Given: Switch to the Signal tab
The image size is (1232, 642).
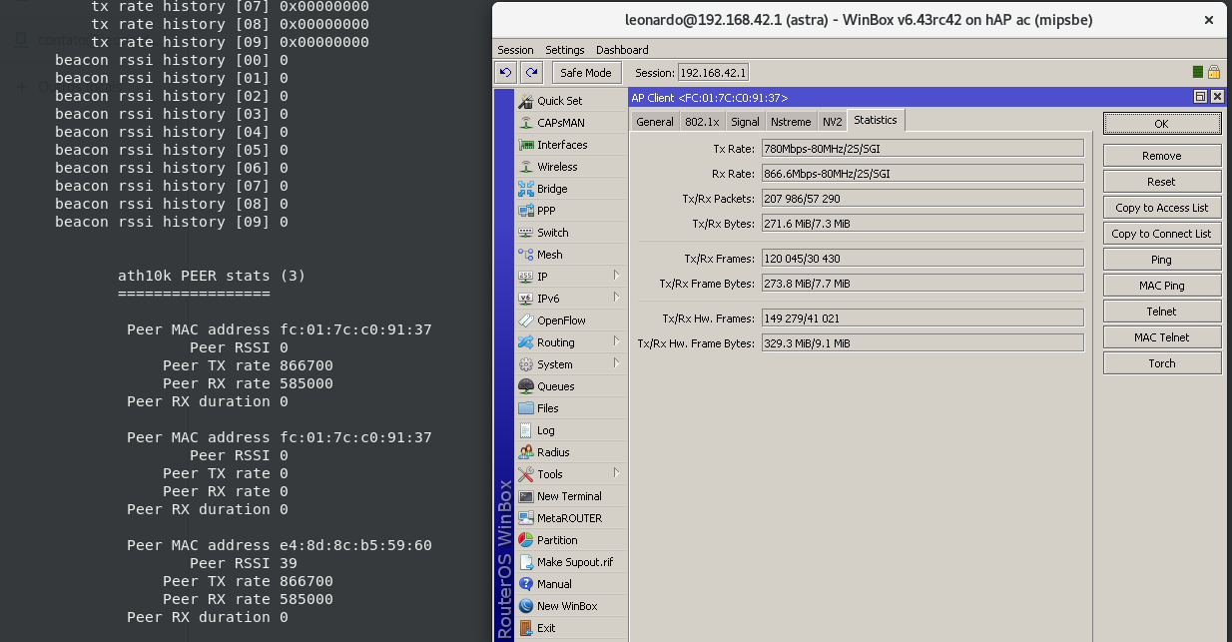Looking at the screenshot, I should [x=745, y=122].
